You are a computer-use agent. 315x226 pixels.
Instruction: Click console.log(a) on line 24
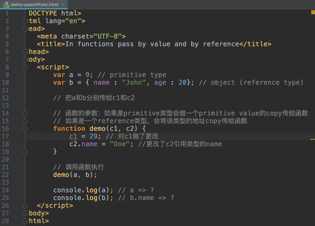point(83,190)
